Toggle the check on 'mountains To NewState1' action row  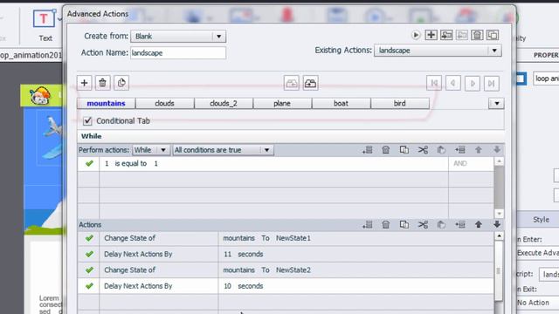(89, 238)
